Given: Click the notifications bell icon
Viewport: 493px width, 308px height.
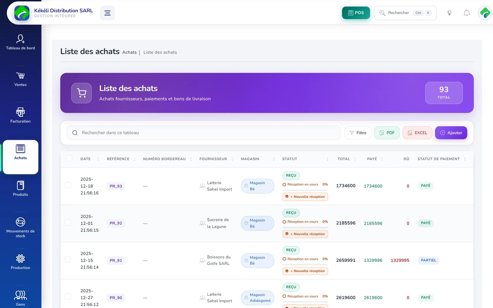Looking at the screenshot, I should click(467, 13).
